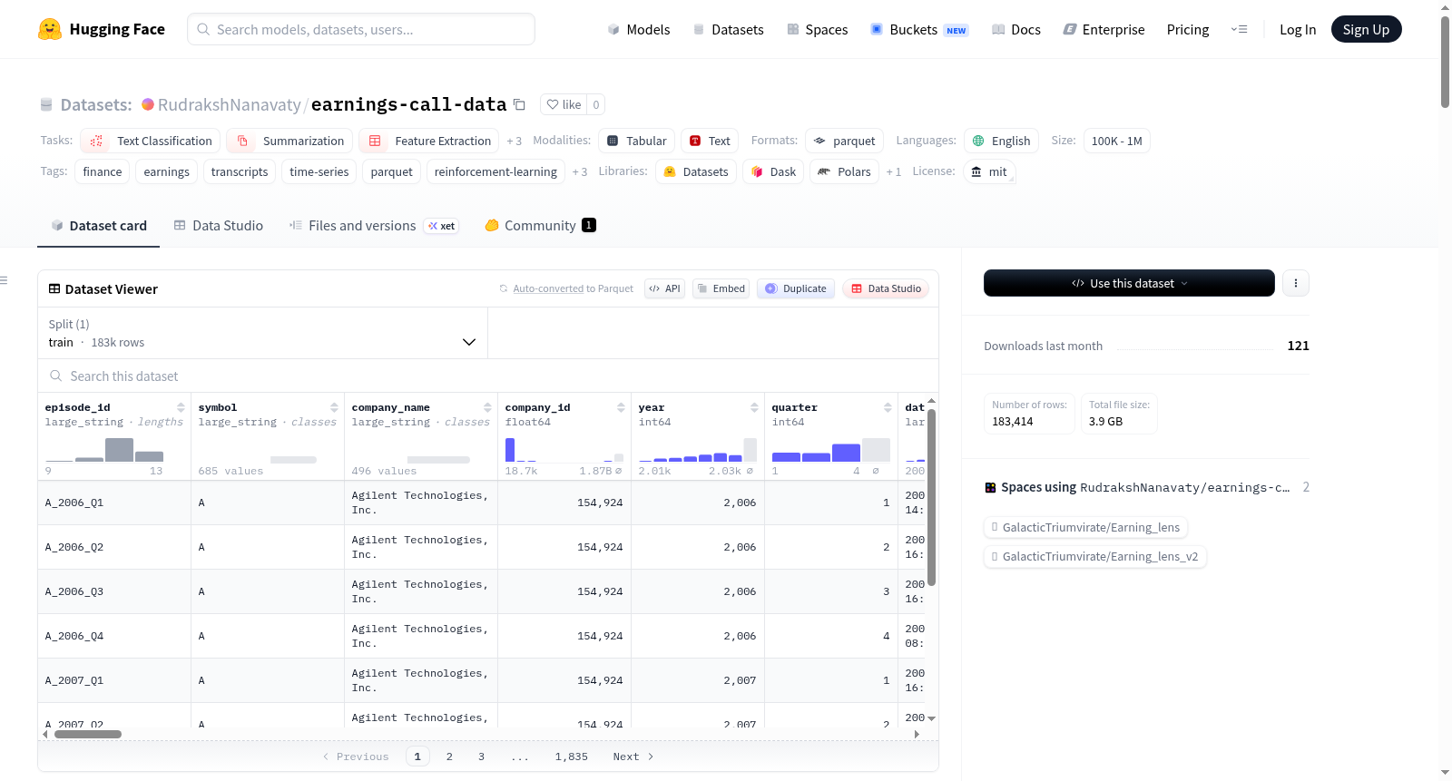Viewport: 1452px width, 781px height.
Task: Sort the episode_id column
Action: (x=181, y=407)
